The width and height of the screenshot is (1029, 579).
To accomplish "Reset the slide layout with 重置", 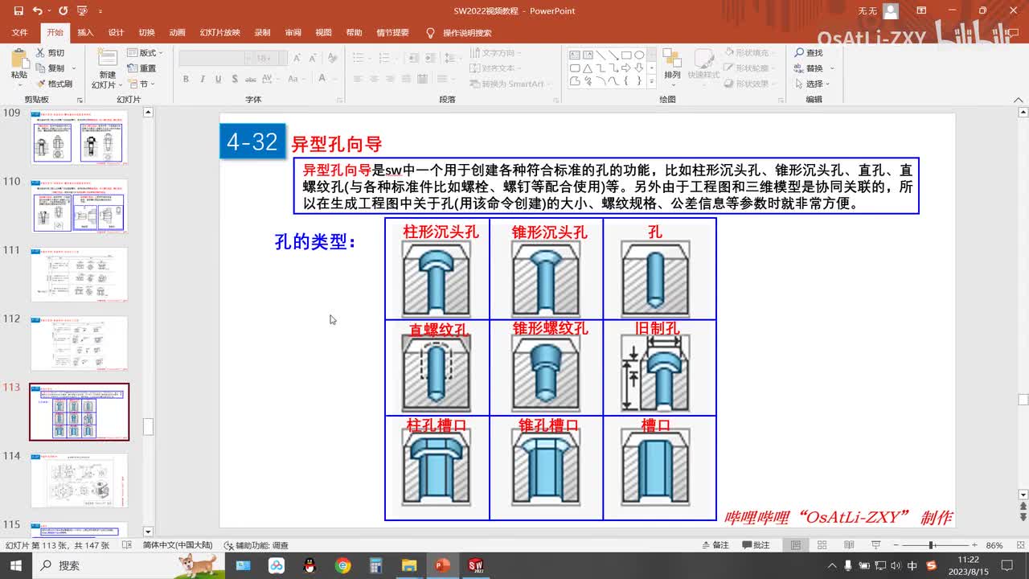I will pyautogui.click(x=142, y=68).
